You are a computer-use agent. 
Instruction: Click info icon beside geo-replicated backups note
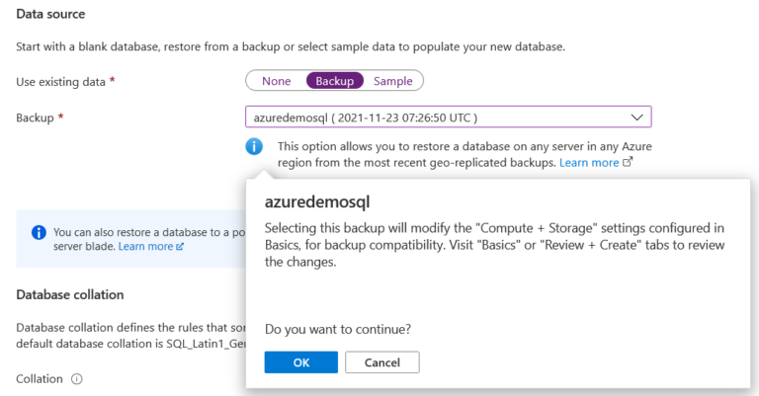[x=255, y=146]
